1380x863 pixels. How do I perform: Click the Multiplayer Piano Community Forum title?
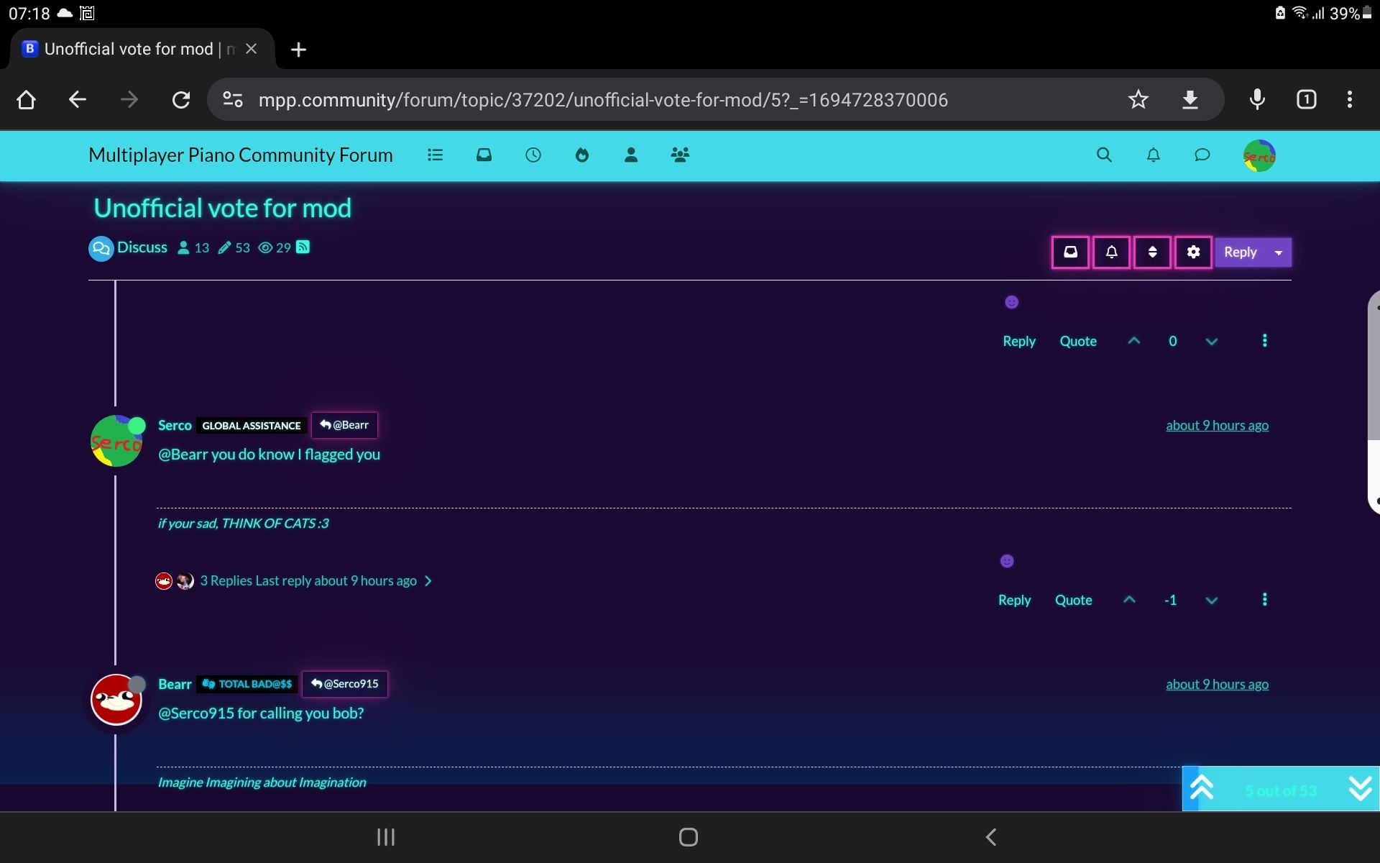[240, 155]
